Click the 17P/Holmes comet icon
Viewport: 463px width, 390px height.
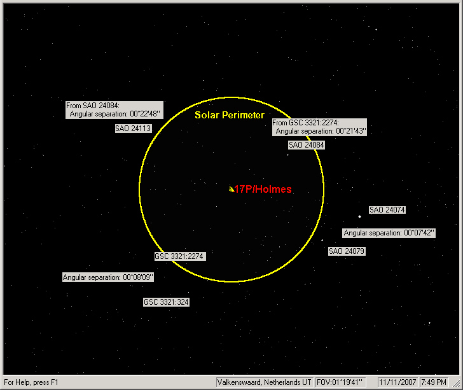pyautogui.click(x=232, y=189)
